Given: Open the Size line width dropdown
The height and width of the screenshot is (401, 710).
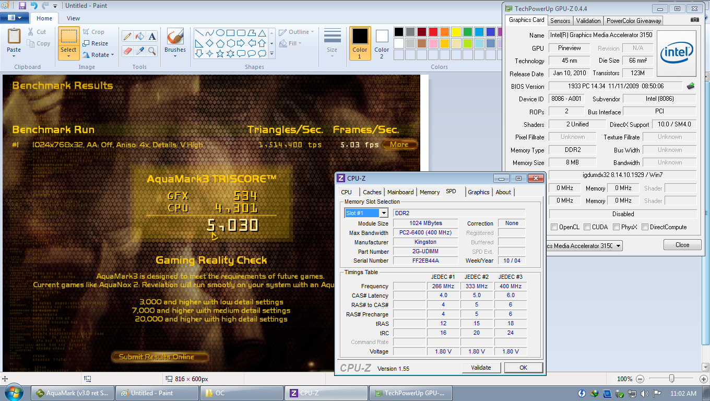Looking at the screenshot, I should pyautogui.click(x=332, y=42).
